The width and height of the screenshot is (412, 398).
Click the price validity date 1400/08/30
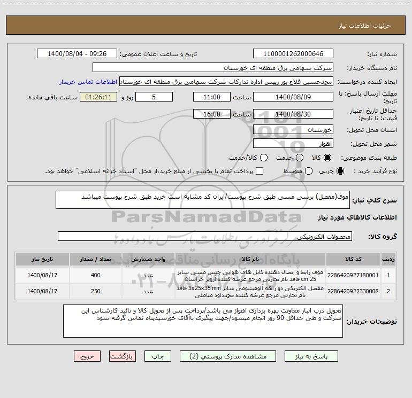(x=293, y=114)
